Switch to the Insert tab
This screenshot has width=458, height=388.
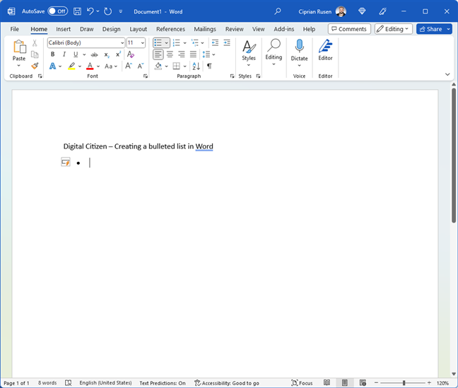point(63,29)
